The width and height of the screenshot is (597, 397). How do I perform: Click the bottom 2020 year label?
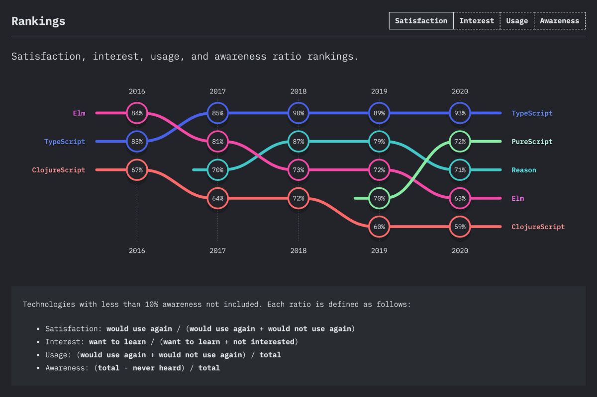[460, 250]
